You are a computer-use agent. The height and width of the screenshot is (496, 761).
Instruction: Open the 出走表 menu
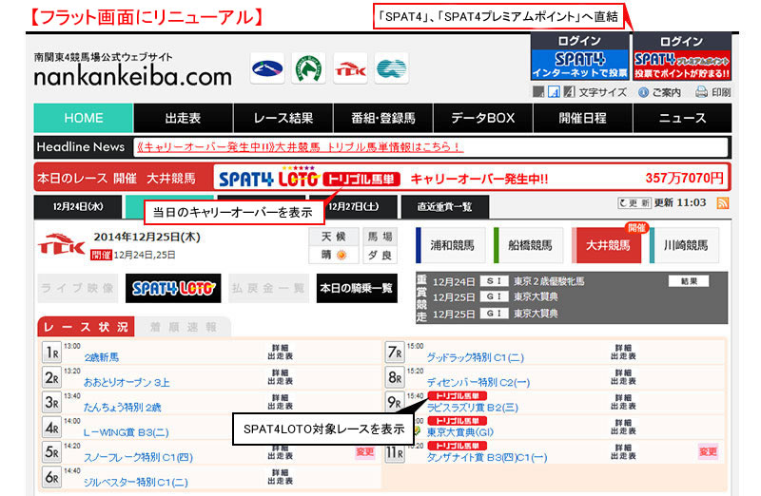[x=183, y=118]
